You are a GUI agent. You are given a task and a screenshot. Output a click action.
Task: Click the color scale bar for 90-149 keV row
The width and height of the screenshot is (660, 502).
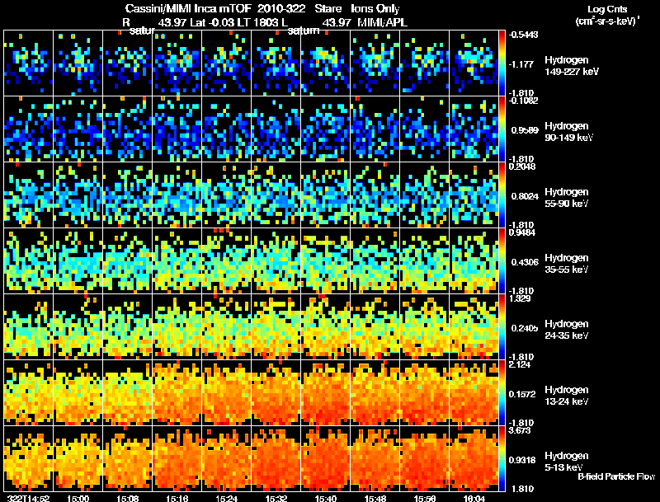tap(502, 129)
